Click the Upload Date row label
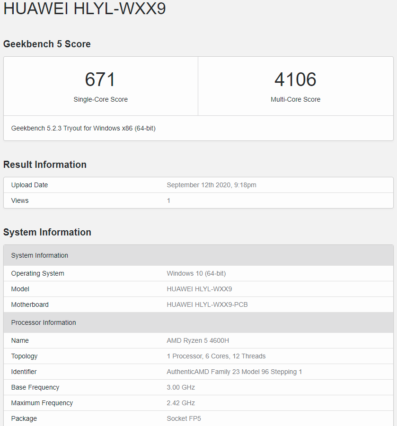 [29, 185]
